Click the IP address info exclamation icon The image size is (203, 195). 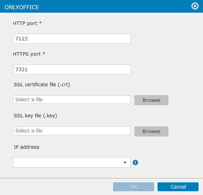[135, 162]
